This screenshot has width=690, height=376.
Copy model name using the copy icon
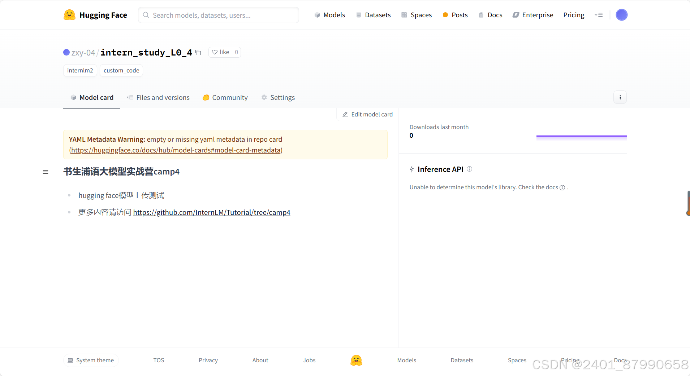(198, 52)
